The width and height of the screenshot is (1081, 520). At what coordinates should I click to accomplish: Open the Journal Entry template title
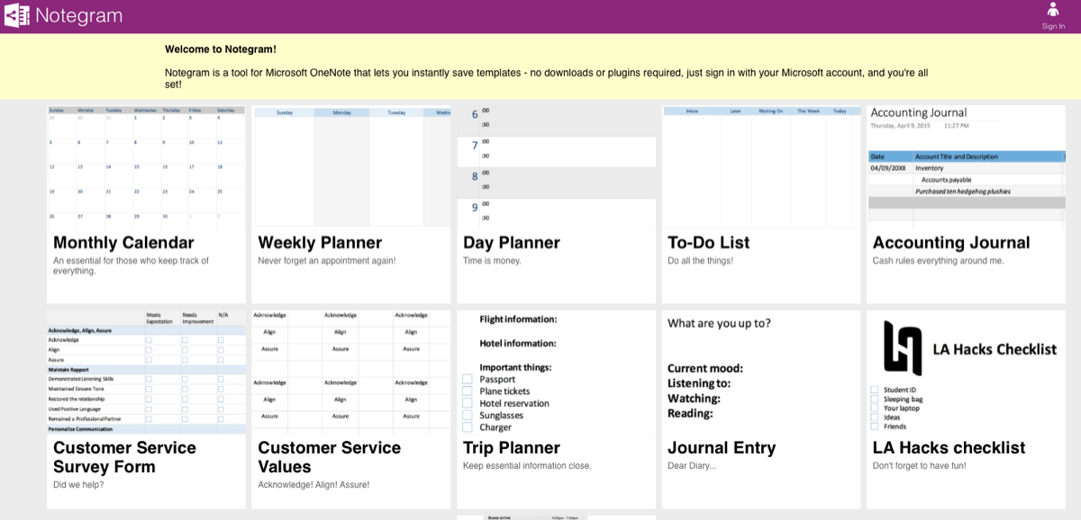(722, 448)
